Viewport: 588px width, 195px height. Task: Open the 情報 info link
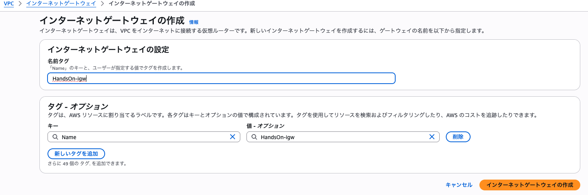pyautogui.click(x=194, y=22)
